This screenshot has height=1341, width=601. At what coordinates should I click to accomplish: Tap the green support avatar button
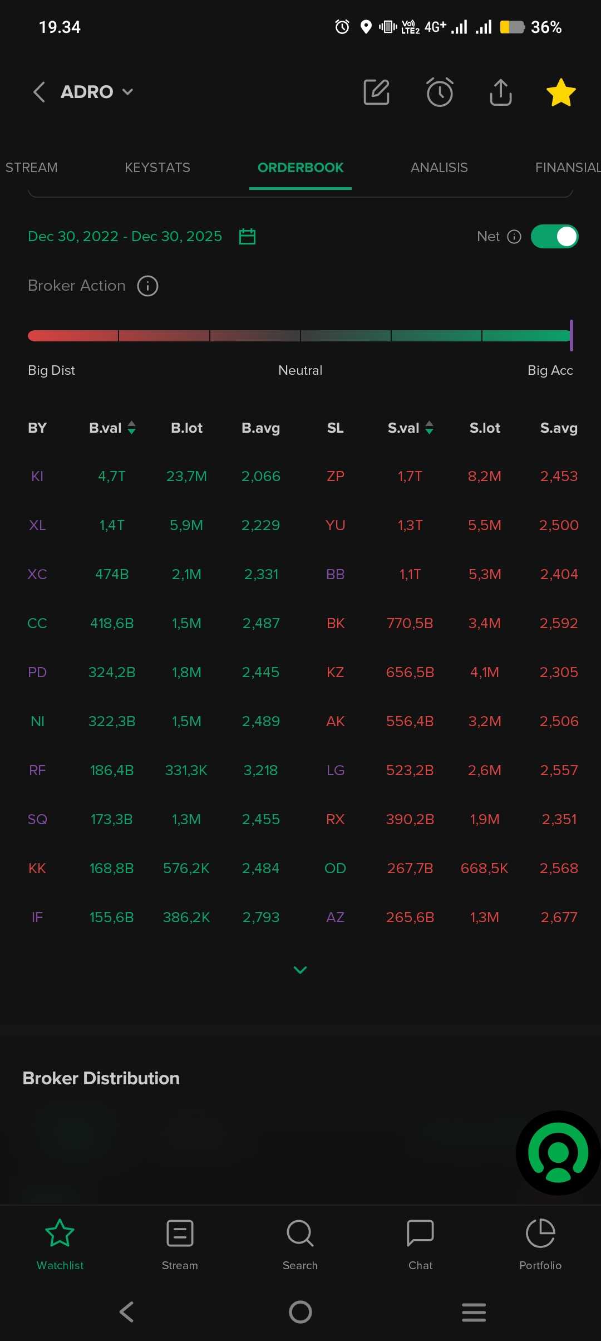[558, 1153]
